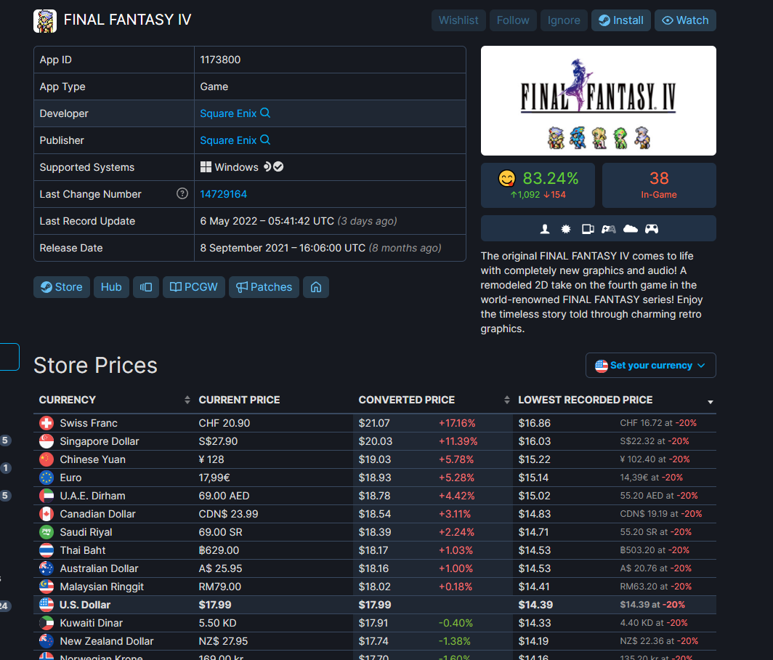Select the Singapore Dollar currency row

(375, 441)
